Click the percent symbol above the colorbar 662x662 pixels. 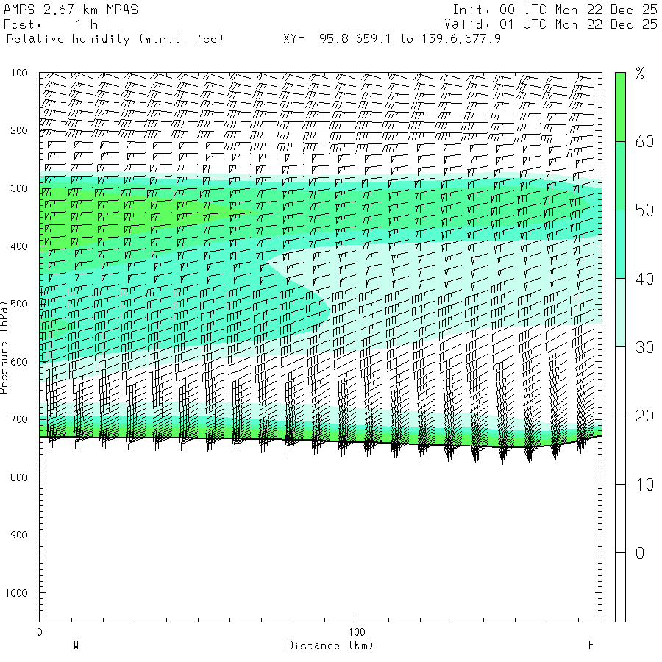[640, 73]
